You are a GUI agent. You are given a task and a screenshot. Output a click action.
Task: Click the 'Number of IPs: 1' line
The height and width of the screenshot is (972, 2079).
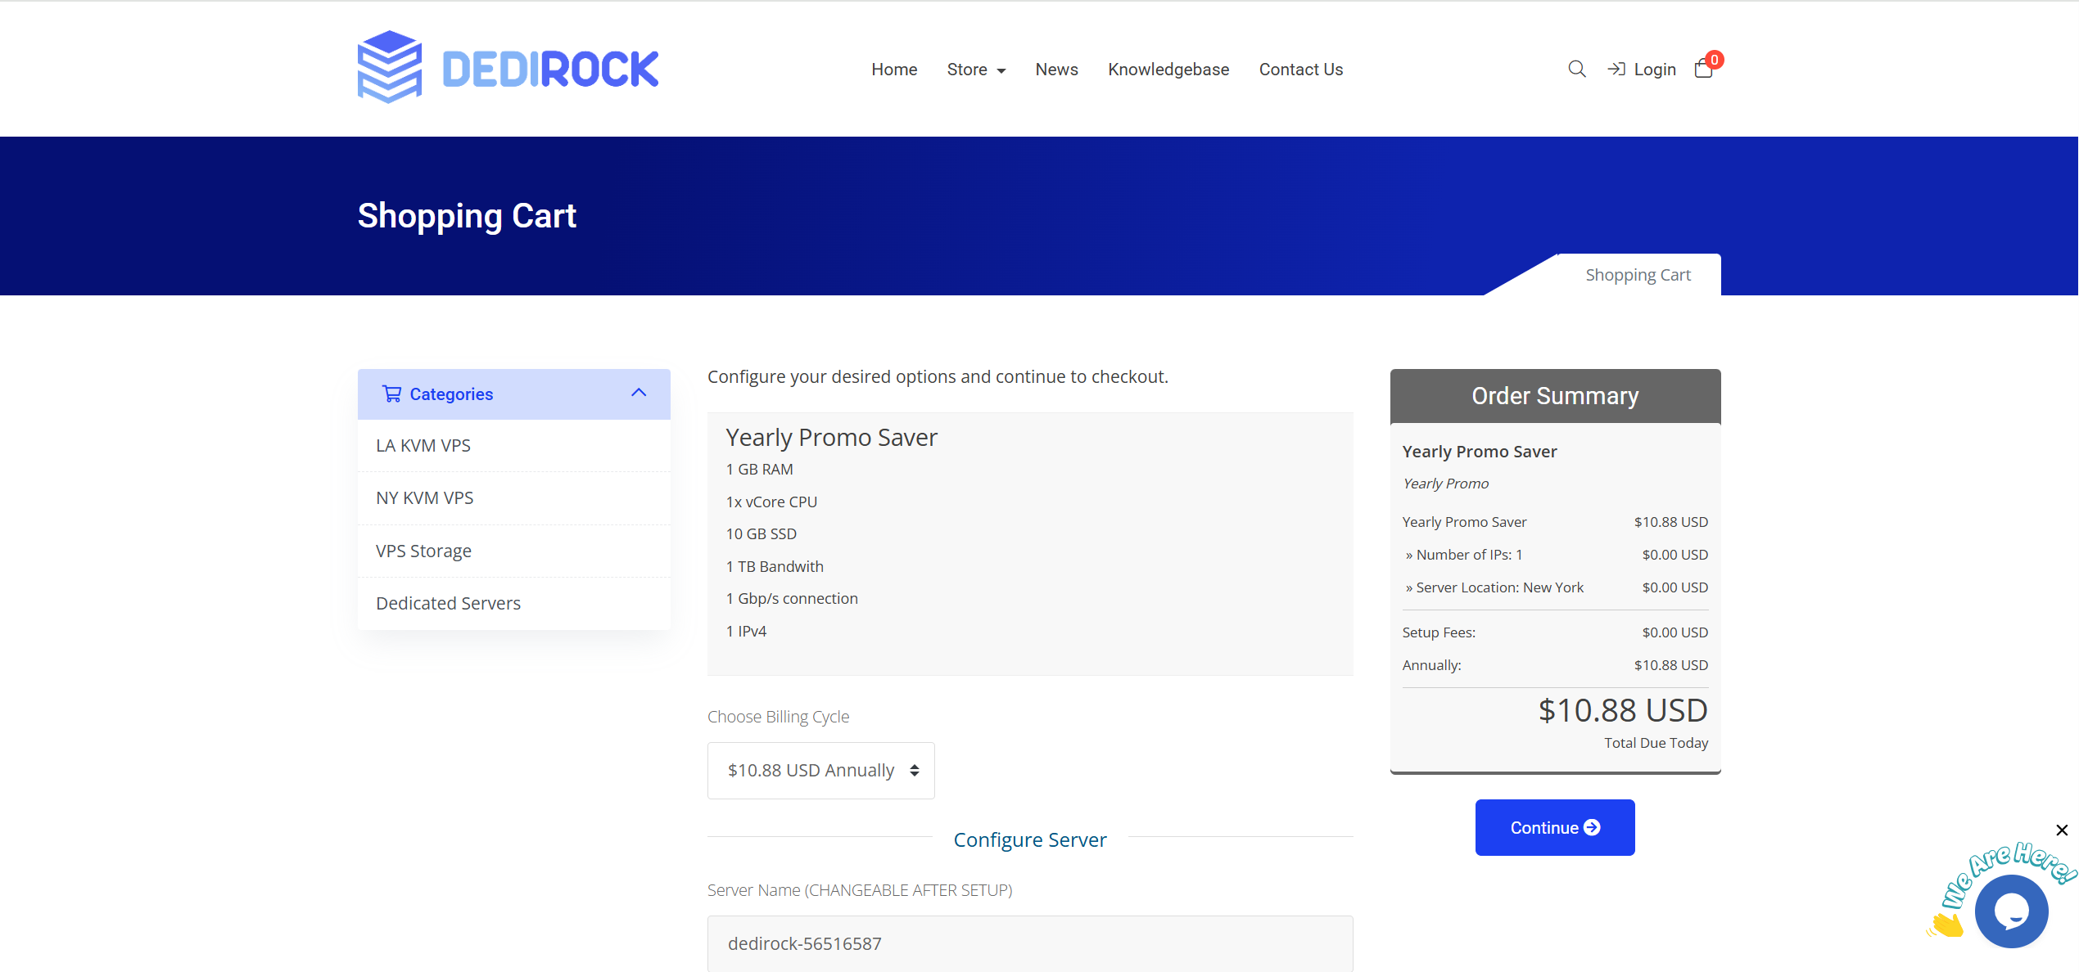click(1555, 555)
